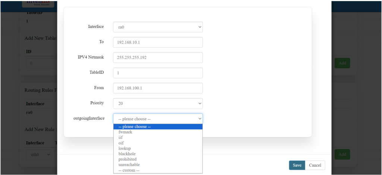This screenshot has height=175, width=382.
Task: Click the From address field
Action: tap(158, 88)
